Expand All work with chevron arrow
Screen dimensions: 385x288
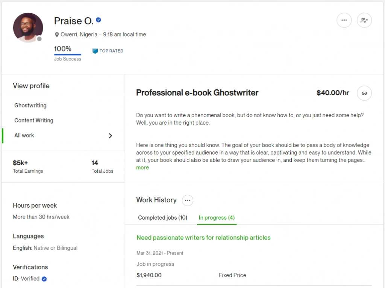pyautogui.click(x=111, y=136)
